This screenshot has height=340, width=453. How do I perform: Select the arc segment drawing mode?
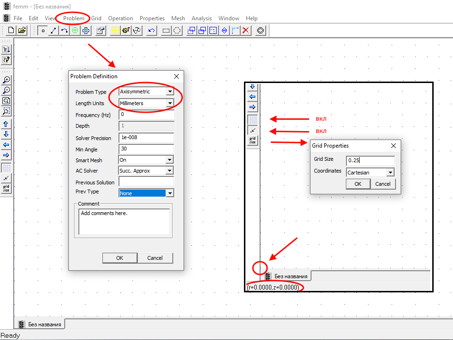(64, 31)
